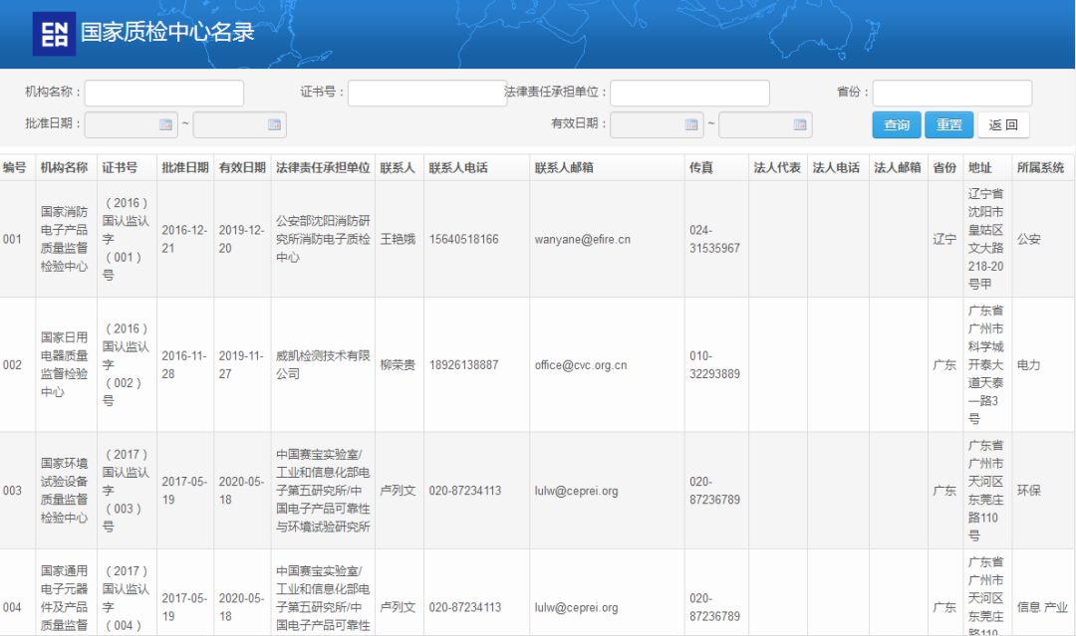
Task: Click contact name 柳荣贵
Action: (398, 365)
